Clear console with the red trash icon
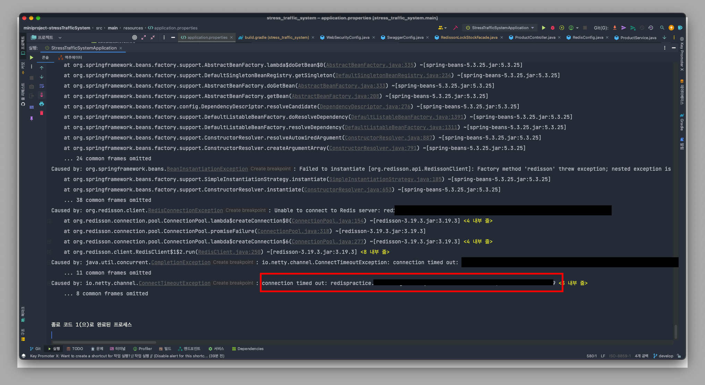This screenshot has height=385, width=705. tap(42, 113)
